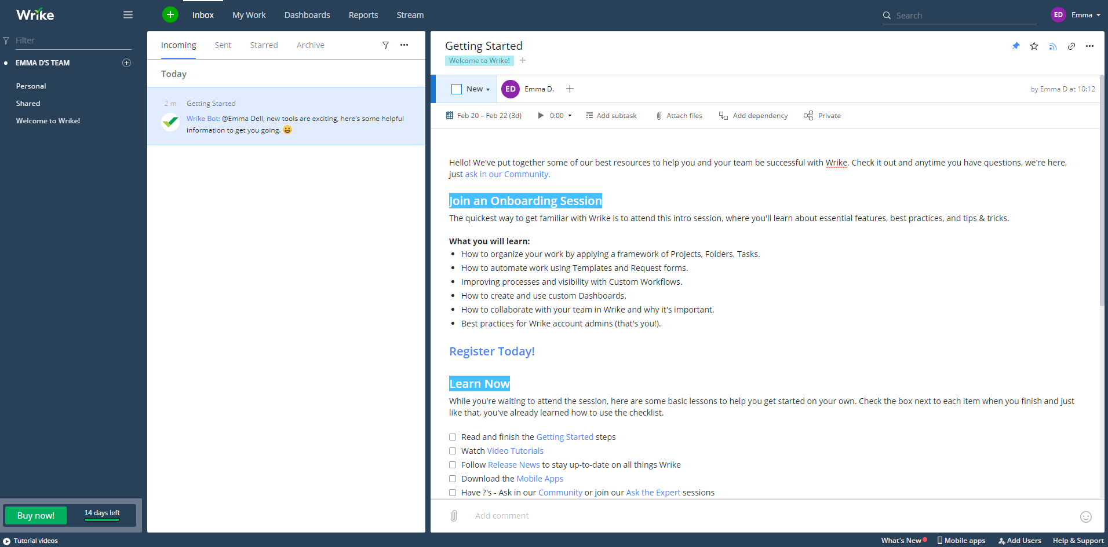Open Reports tab
The height and width of the screenshot is (547, 1108).
click(363, 15)
